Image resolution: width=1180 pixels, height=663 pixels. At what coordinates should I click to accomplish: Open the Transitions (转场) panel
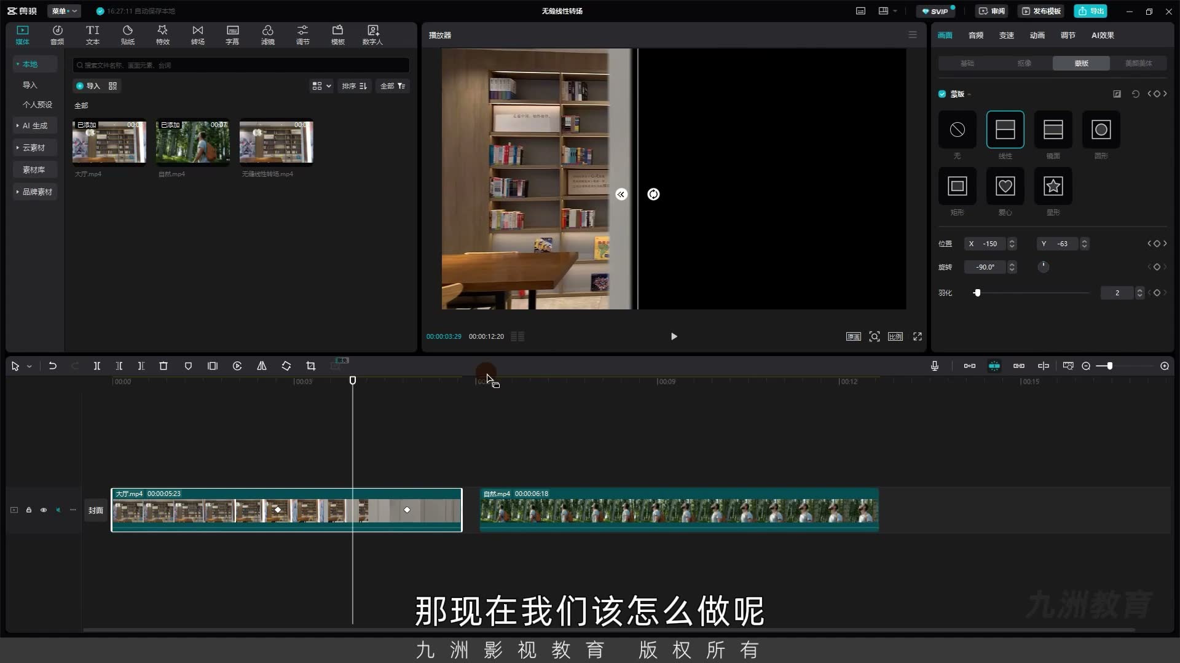coord(197,35)
